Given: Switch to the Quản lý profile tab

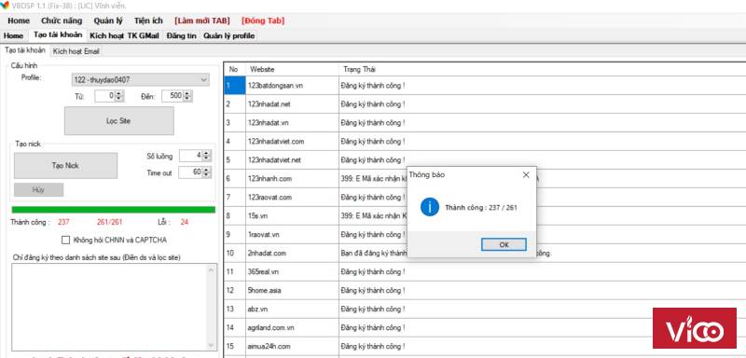Looking at the screenshot, I should click(x=228, y=35).
